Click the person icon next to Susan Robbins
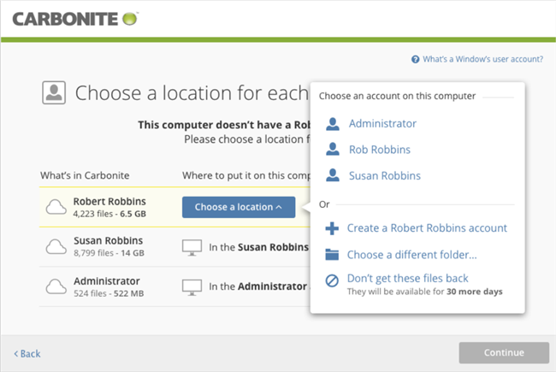 [x=333, y=175]
